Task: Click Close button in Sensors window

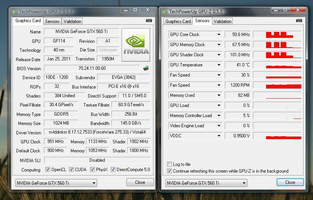Action: 290,182
